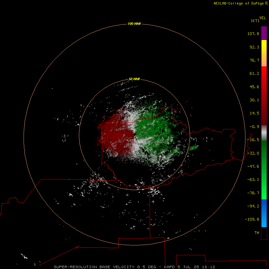
Task: Select the 76.7 velocity scale value
Action: pyautogui.click(x=254, y=60)
